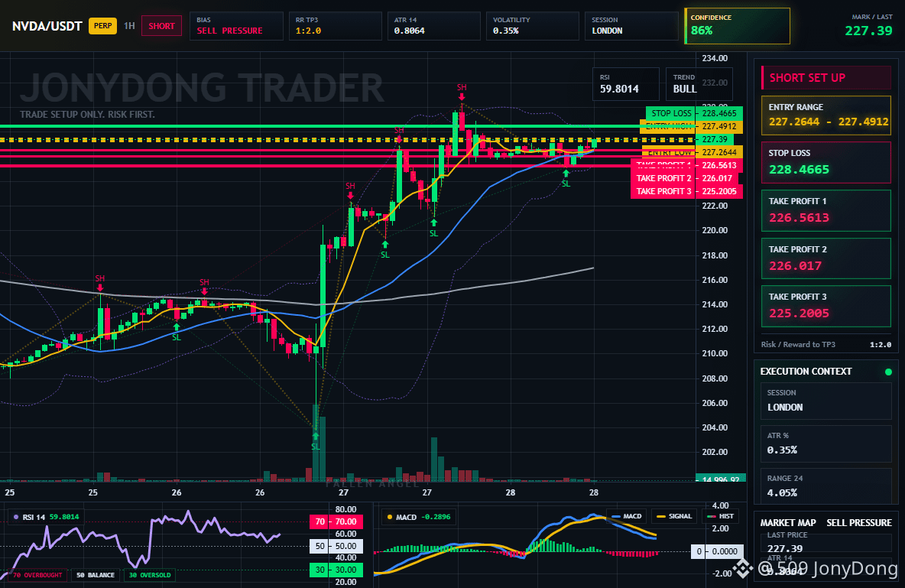Toggle the SIGNAL line legend entry
This screenshot has height=588, width=905.
(x=675, y=516)
